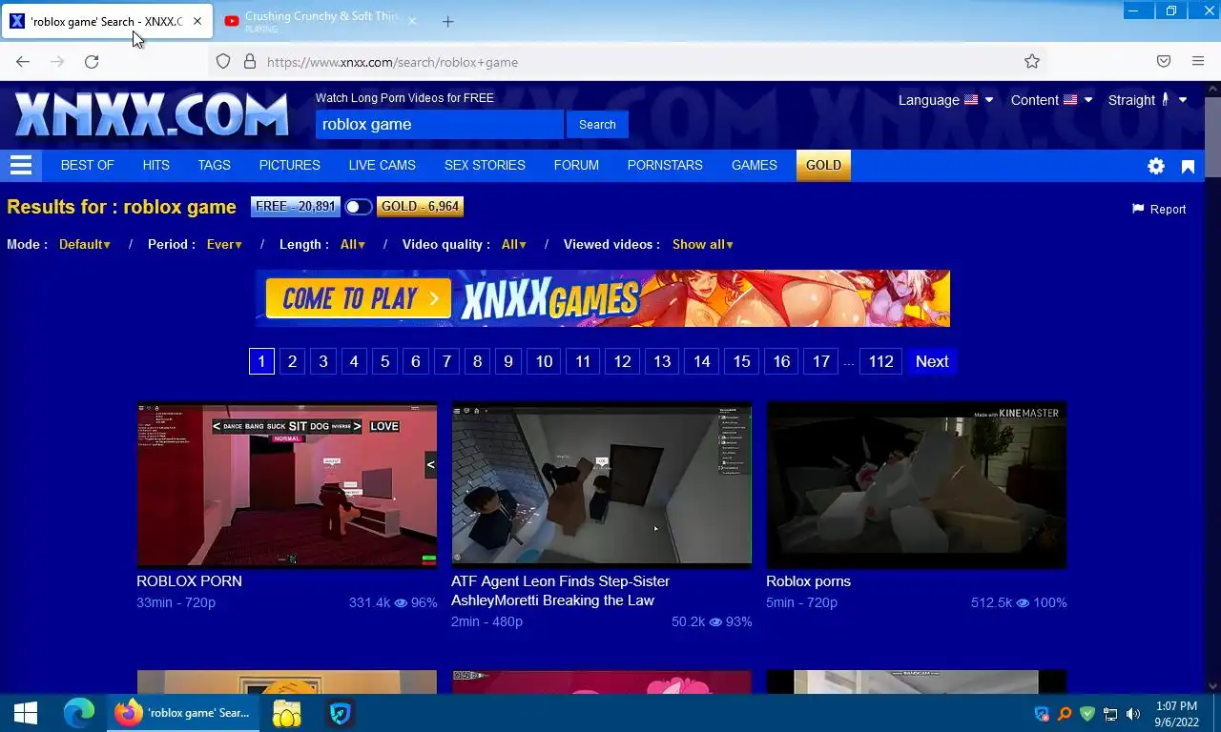This screenshot has height=732, width=1221.
Task: Click the Firefox taskbar window button
Action: coord(181,713)
